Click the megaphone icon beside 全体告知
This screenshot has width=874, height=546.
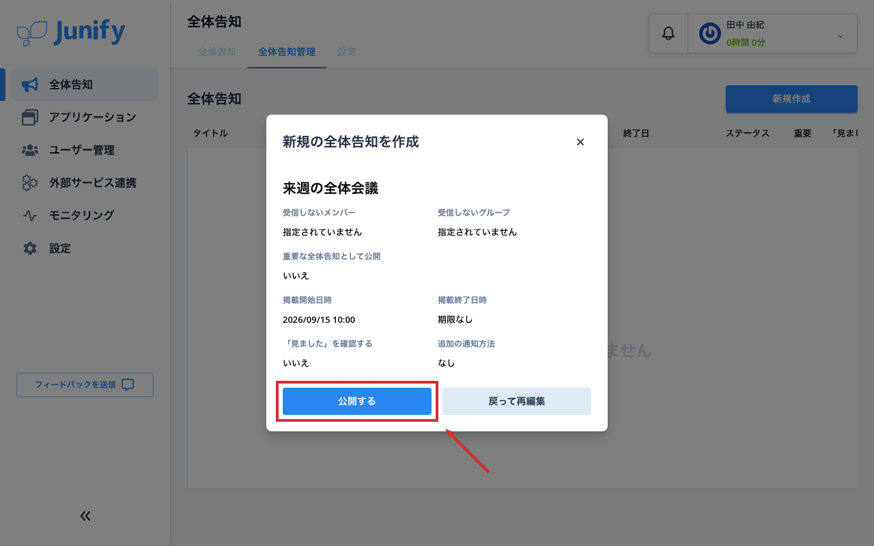(29, 85)
